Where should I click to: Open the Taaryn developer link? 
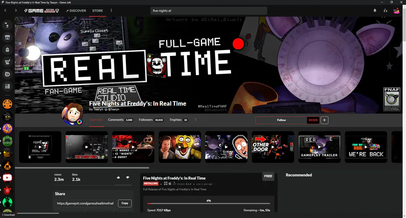point(98,109)
